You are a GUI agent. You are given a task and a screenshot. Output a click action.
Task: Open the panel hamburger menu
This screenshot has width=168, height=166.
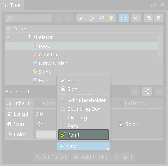162,4
